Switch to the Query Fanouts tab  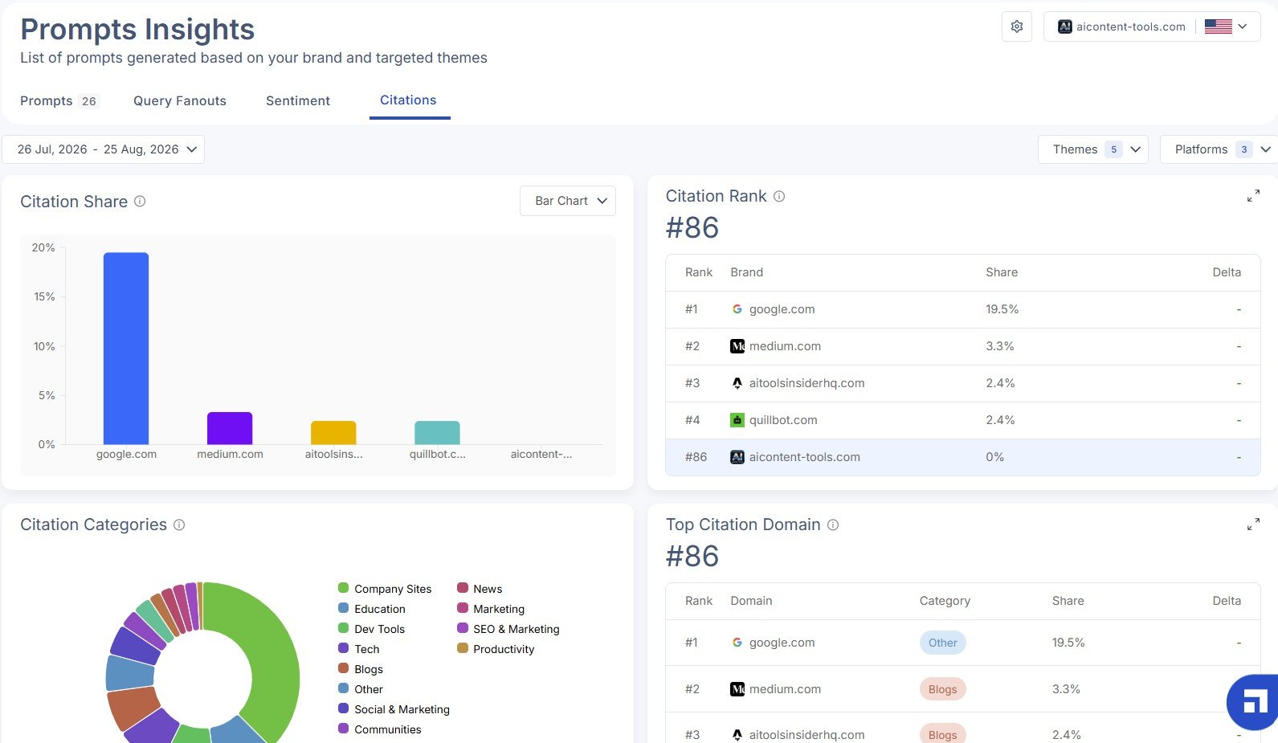point(180,101)
